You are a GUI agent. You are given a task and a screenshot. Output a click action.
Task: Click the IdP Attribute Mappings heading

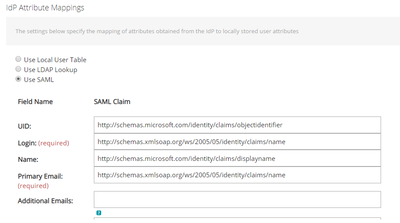(45, 8)
